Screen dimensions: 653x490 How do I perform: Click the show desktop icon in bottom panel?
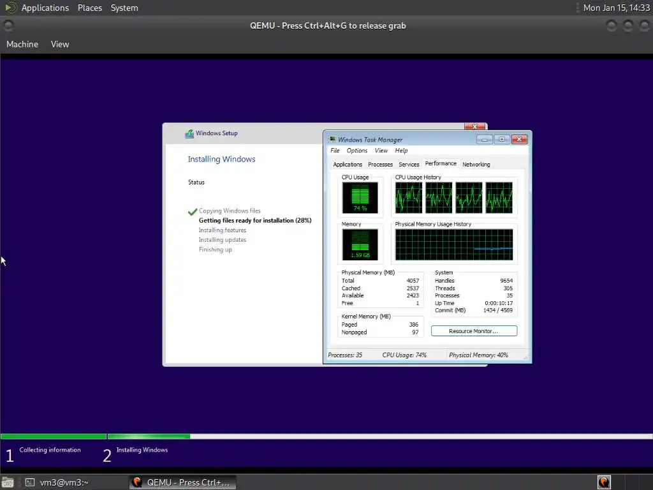8,482
